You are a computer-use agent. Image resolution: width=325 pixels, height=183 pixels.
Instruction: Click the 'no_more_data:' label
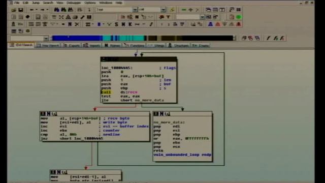(169, 123)
